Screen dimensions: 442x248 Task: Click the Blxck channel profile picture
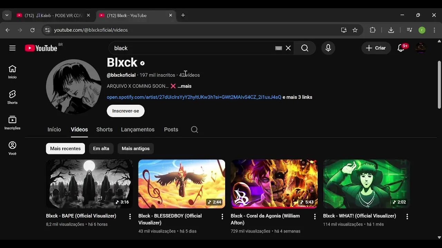74,87
